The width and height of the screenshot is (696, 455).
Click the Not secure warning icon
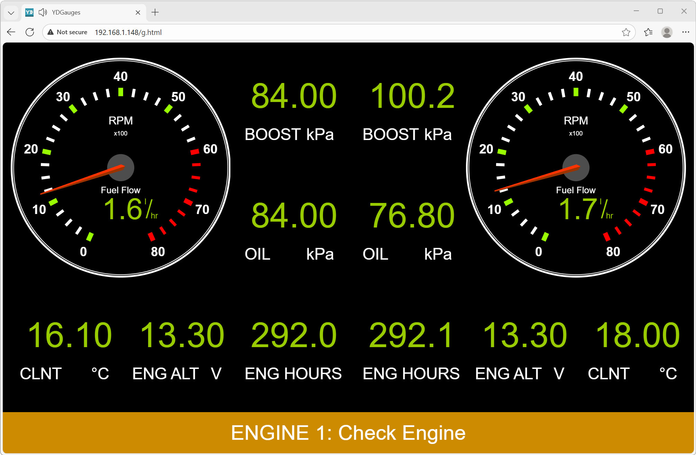51,32
